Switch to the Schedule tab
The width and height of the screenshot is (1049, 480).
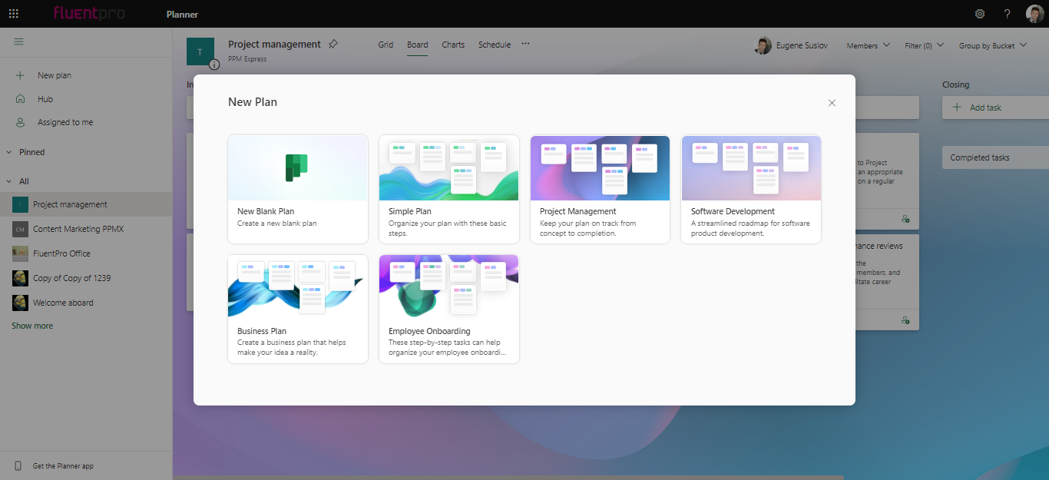[495, 45]
